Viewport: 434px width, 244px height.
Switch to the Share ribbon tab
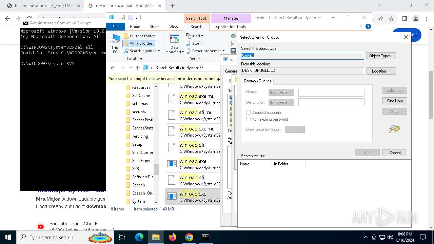155,27
